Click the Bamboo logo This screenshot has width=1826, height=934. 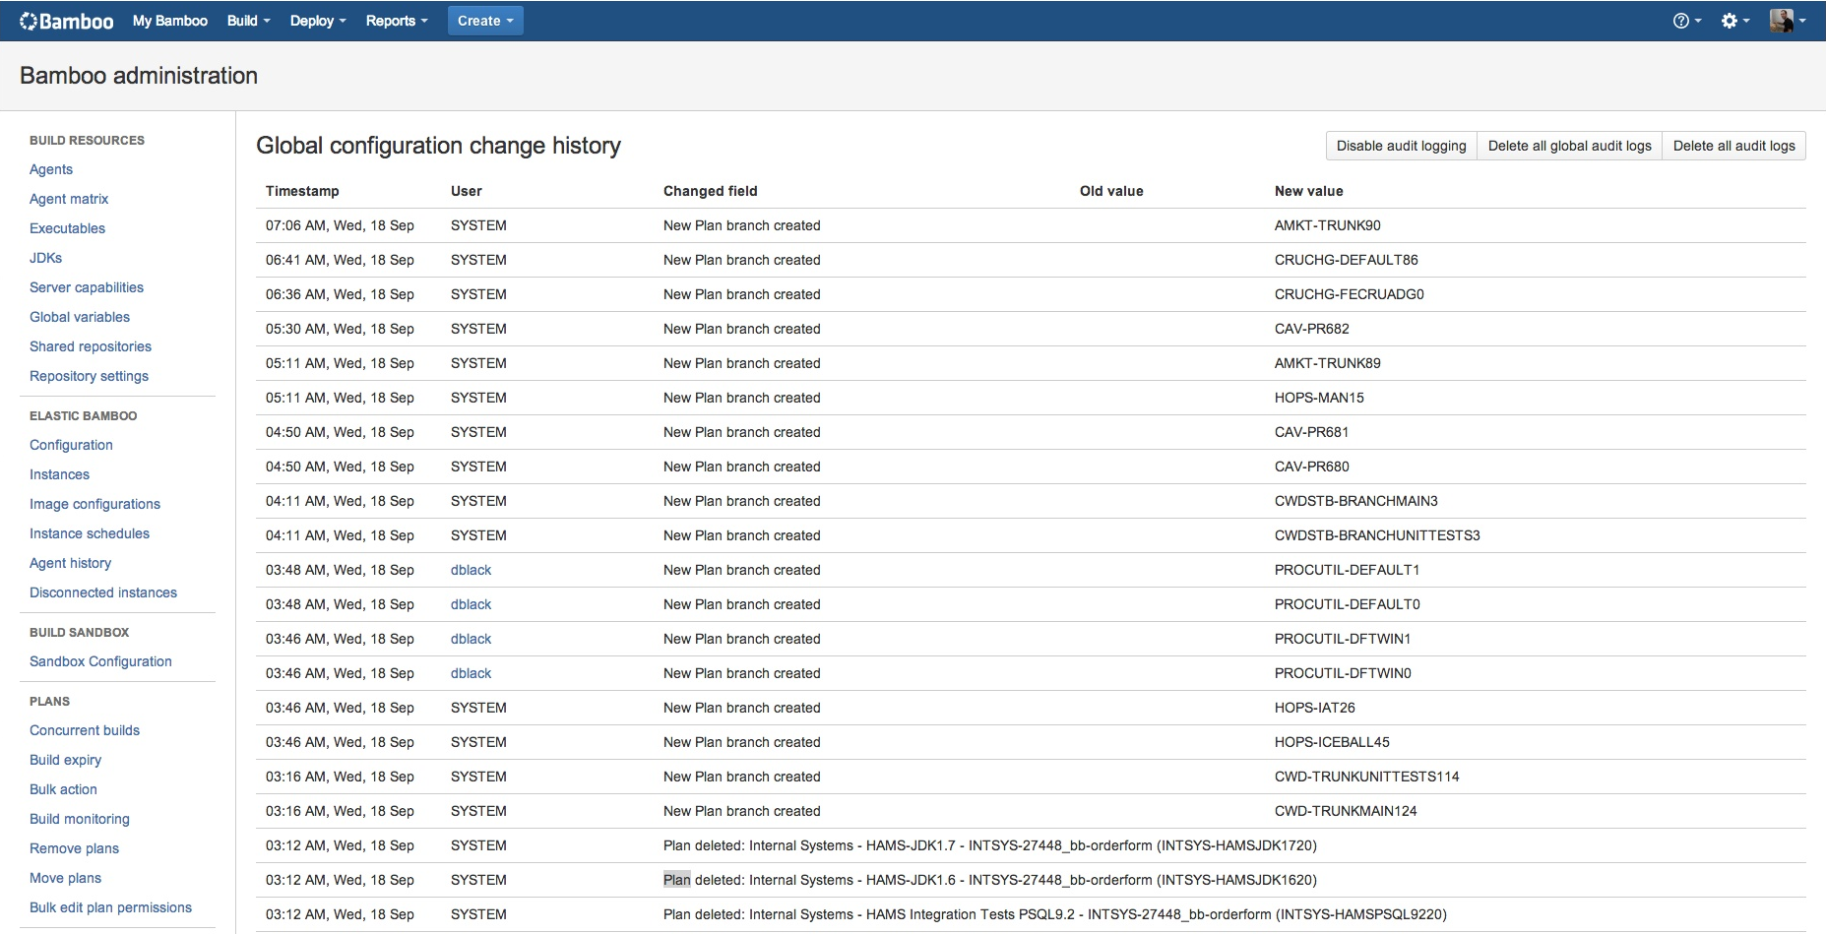point(66,21)
